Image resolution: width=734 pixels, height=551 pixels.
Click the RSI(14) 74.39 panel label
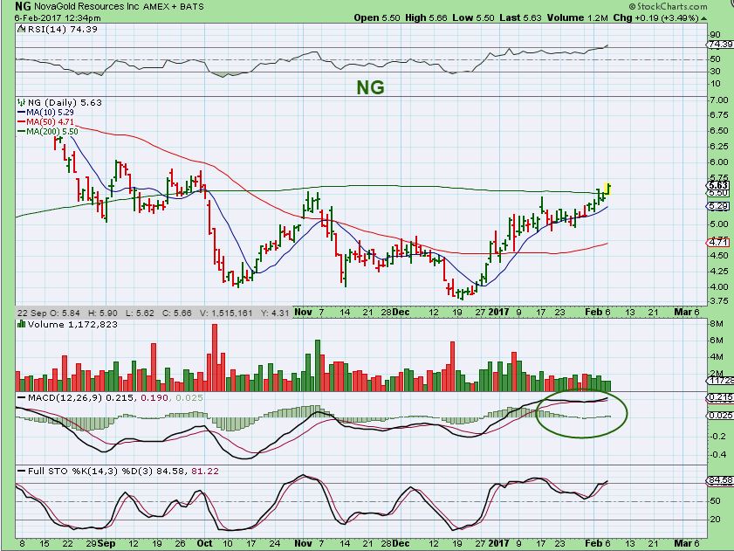tap(63, 29)
